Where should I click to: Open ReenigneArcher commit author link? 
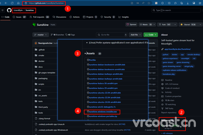click(x=45, y=43)
